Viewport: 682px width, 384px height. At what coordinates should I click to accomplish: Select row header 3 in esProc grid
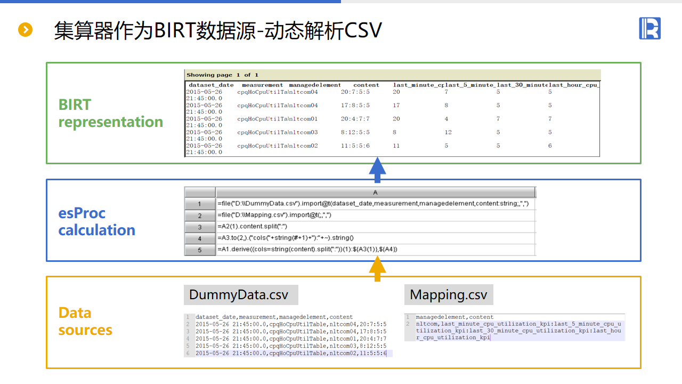[x=200, y=227]
